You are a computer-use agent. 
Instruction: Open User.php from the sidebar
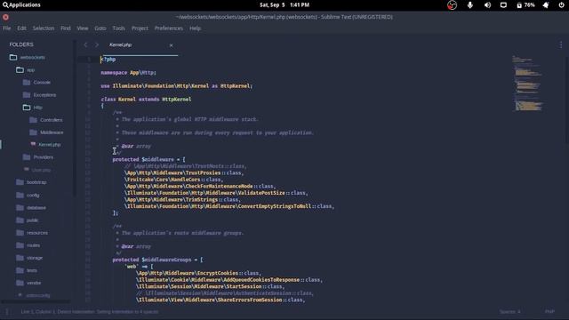[41, 170]
